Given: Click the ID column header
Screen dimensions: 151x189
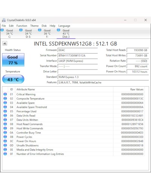Looking at the screenshot, I should [x=12, y=89].
